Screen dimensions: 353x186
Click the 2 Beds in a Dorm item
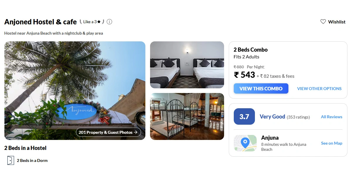point(27,160)
